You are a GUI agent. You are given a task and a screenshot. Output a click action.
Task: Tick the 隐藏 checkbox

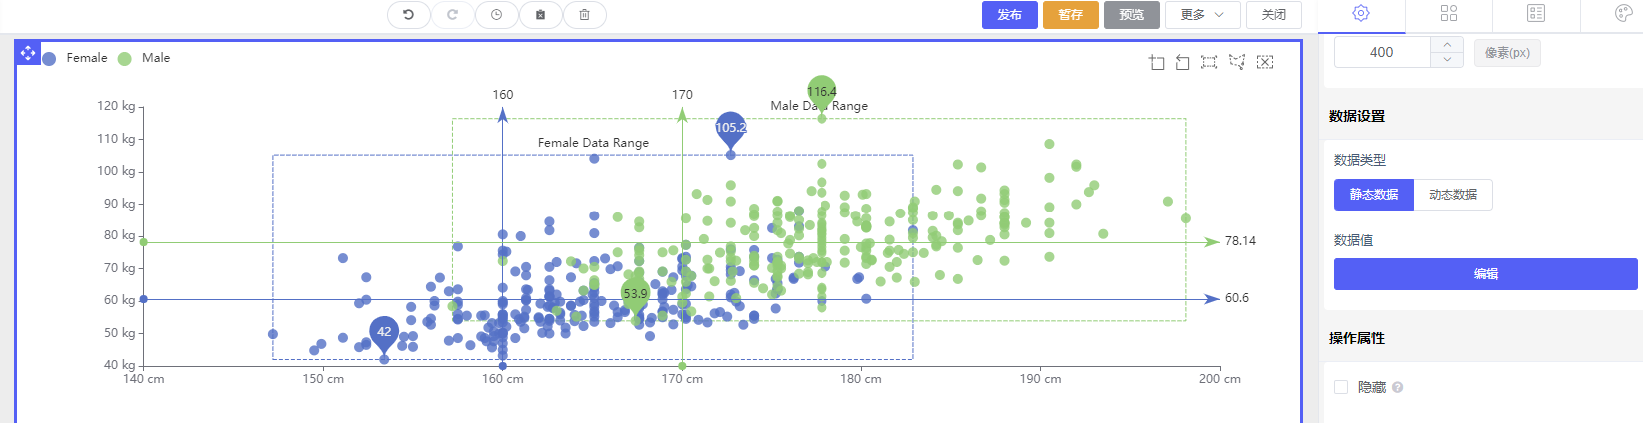1341,387
